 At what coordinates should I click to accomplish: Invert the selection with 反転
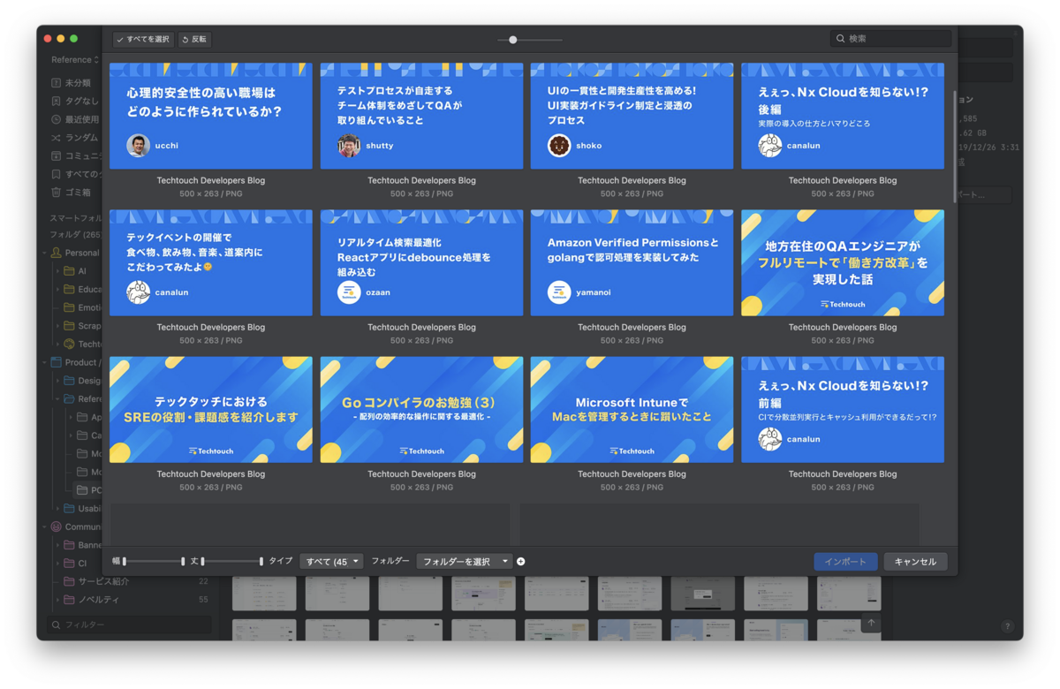click(194, 39)
